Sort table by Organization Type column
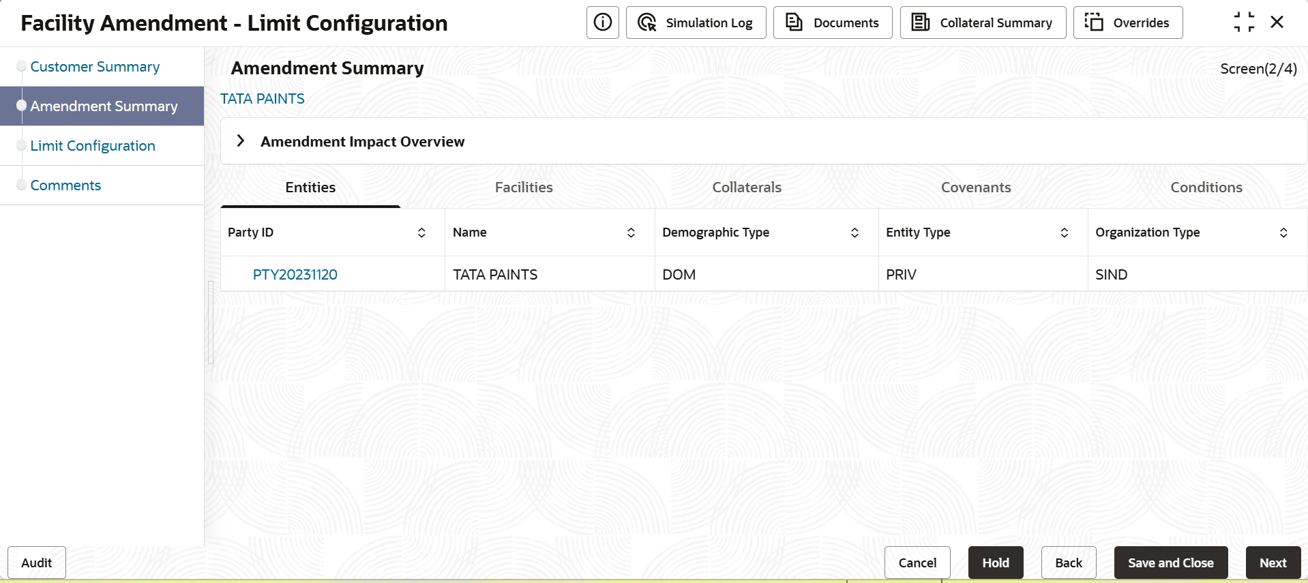This screenshot has width=1308, height=583. tap(1283, 233)
